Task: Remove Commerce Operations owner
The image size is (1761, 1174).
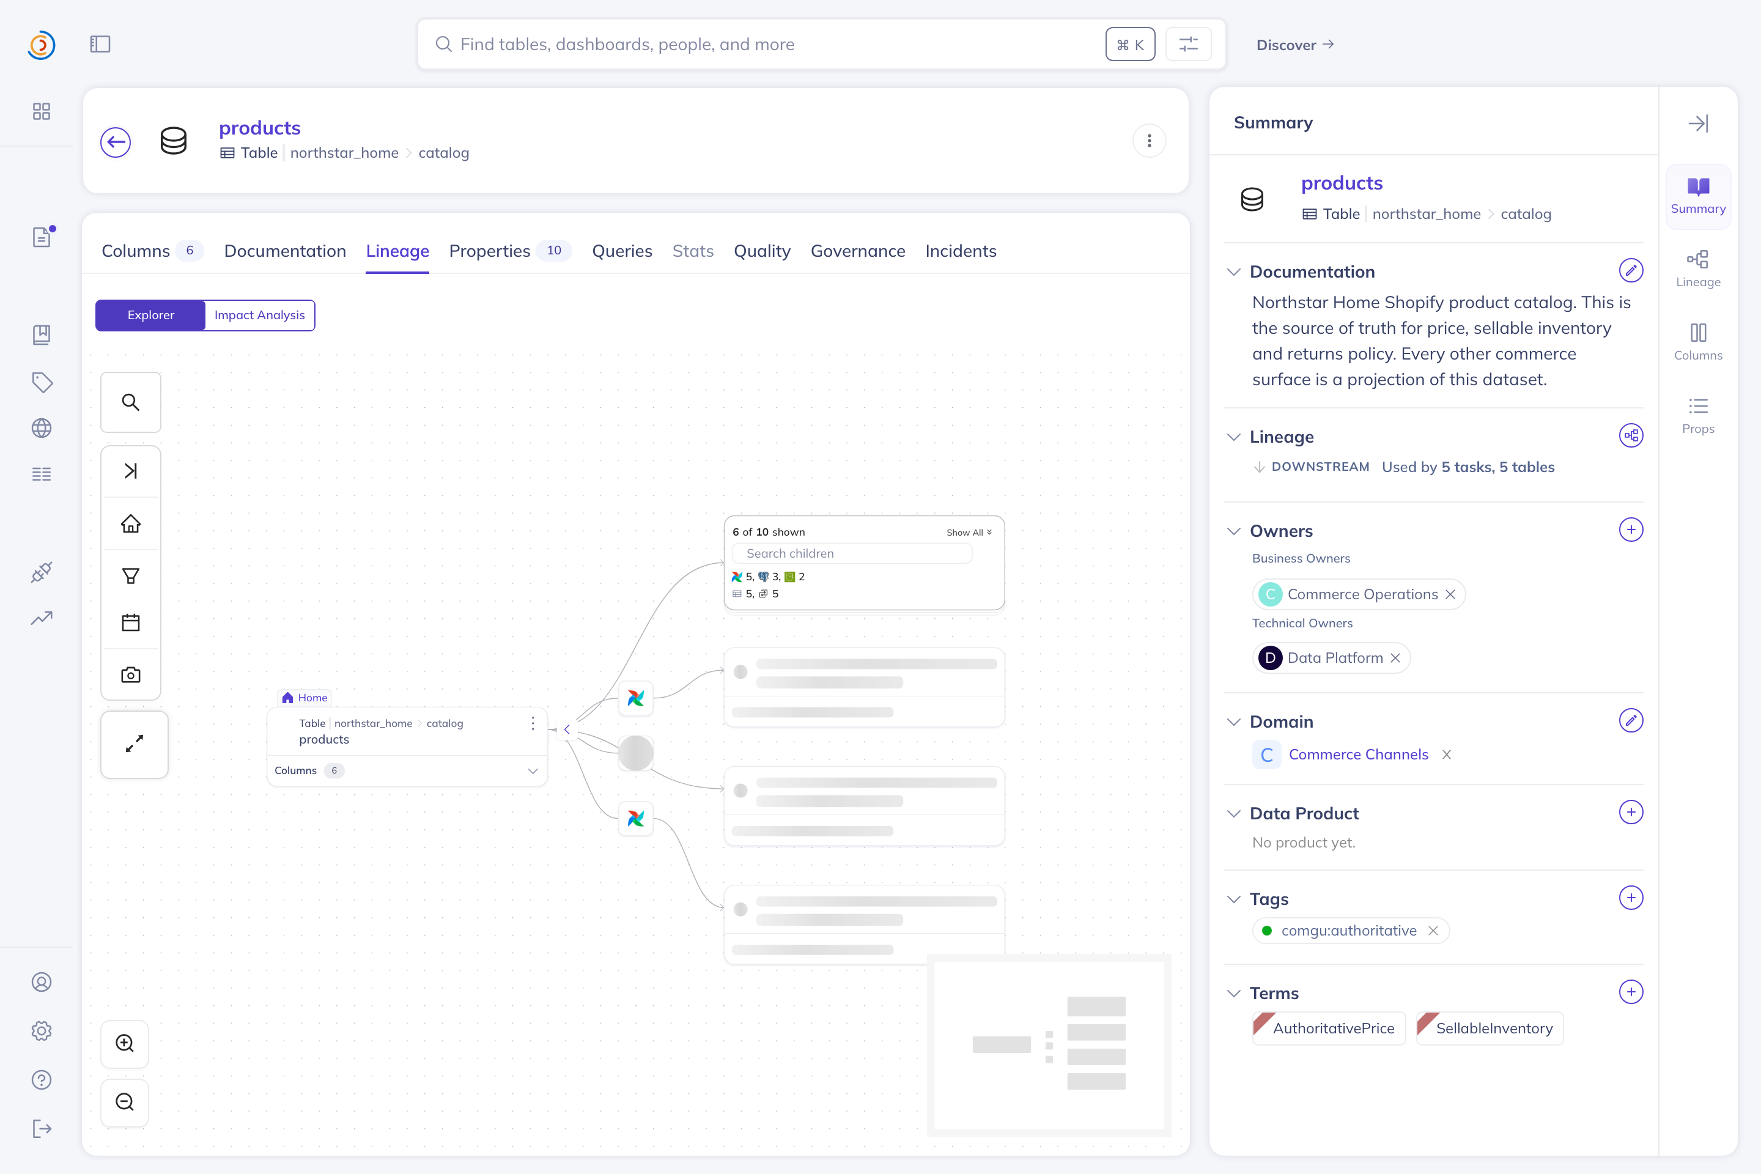Action: coord(1450,594)
